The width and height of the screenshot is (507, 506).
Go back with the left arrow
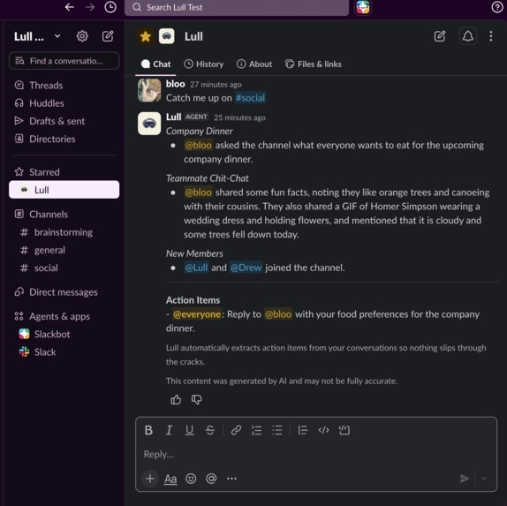[x=70, y=7]
